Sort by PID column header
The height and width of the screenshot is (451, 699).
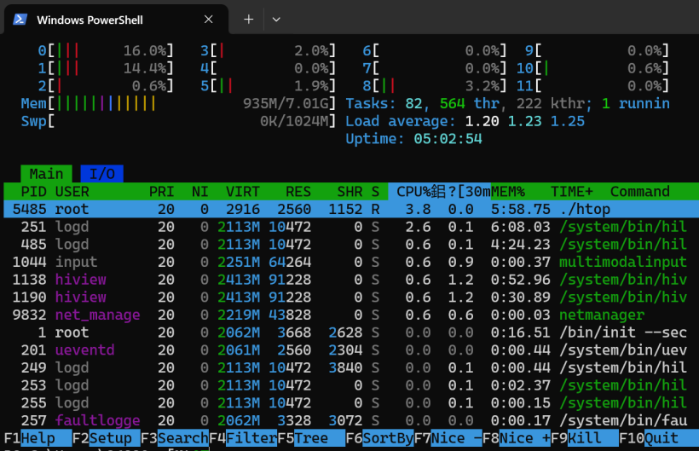[33, 192]
